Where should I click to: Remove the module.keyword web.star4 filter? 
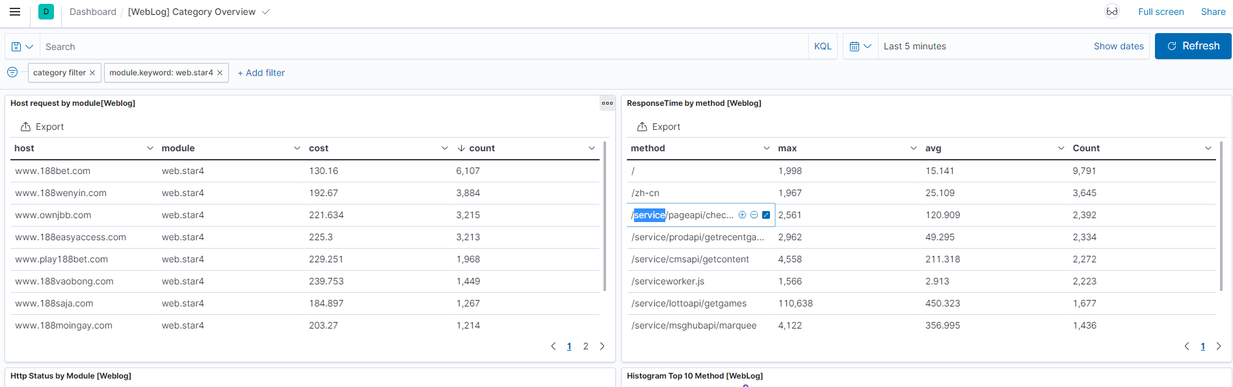pos(220,73)
